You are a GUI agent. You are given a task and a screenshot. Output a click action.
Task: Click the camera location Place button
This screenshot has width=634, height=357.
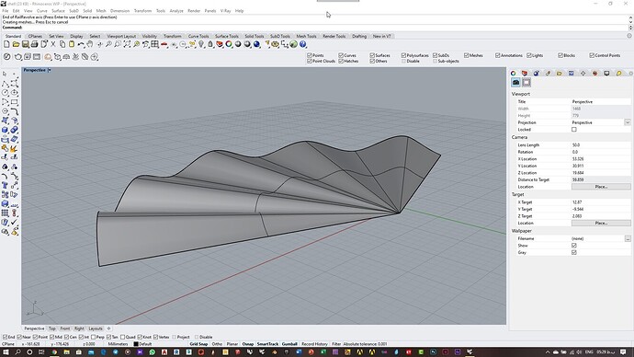[601, 187]
